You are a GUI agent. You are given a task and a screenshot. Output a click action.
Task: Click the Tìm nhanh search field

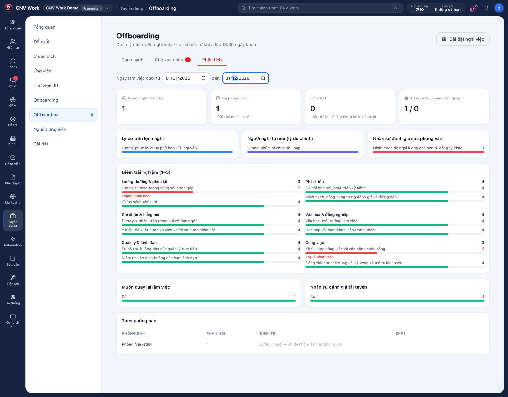click(320, 8)
